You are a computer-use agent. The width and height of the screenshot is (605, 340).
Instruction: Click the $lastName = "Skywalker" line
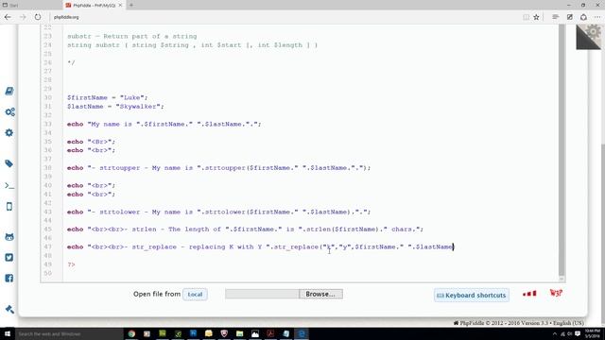pyautogui.click(x=115, y=107)
